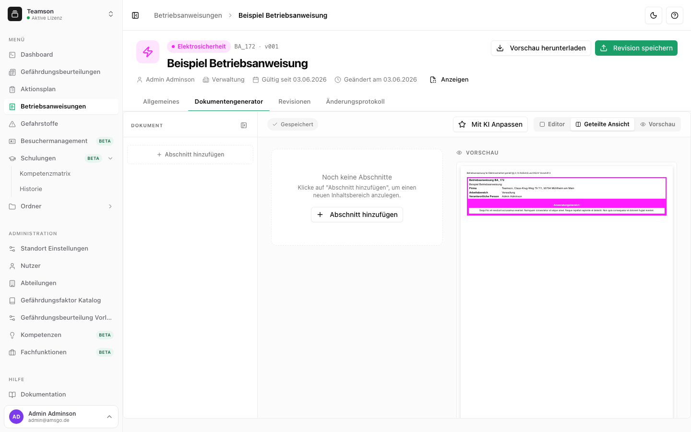Click the pink lightning bolt document icon

(x=148, y=52)
